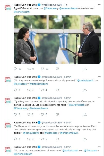The height and width of the screenshot is (156, 104).
Task: Like the tweet with 33 likes
Action: [42, 69]
